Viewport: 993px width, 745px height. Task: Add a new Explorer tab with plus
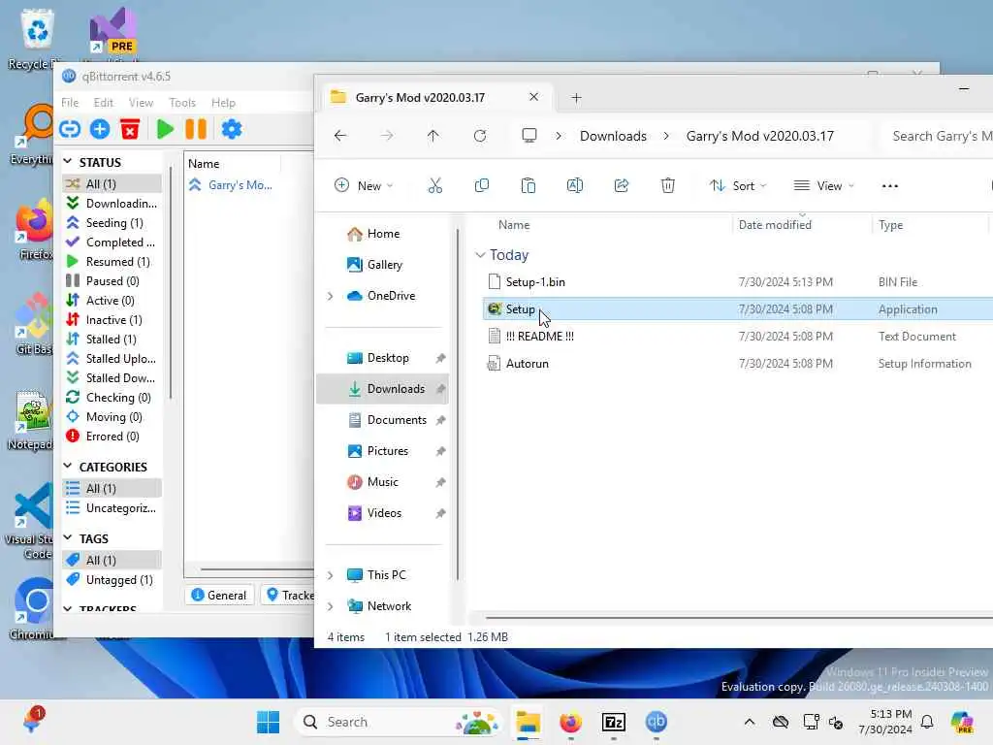point(576,98)
